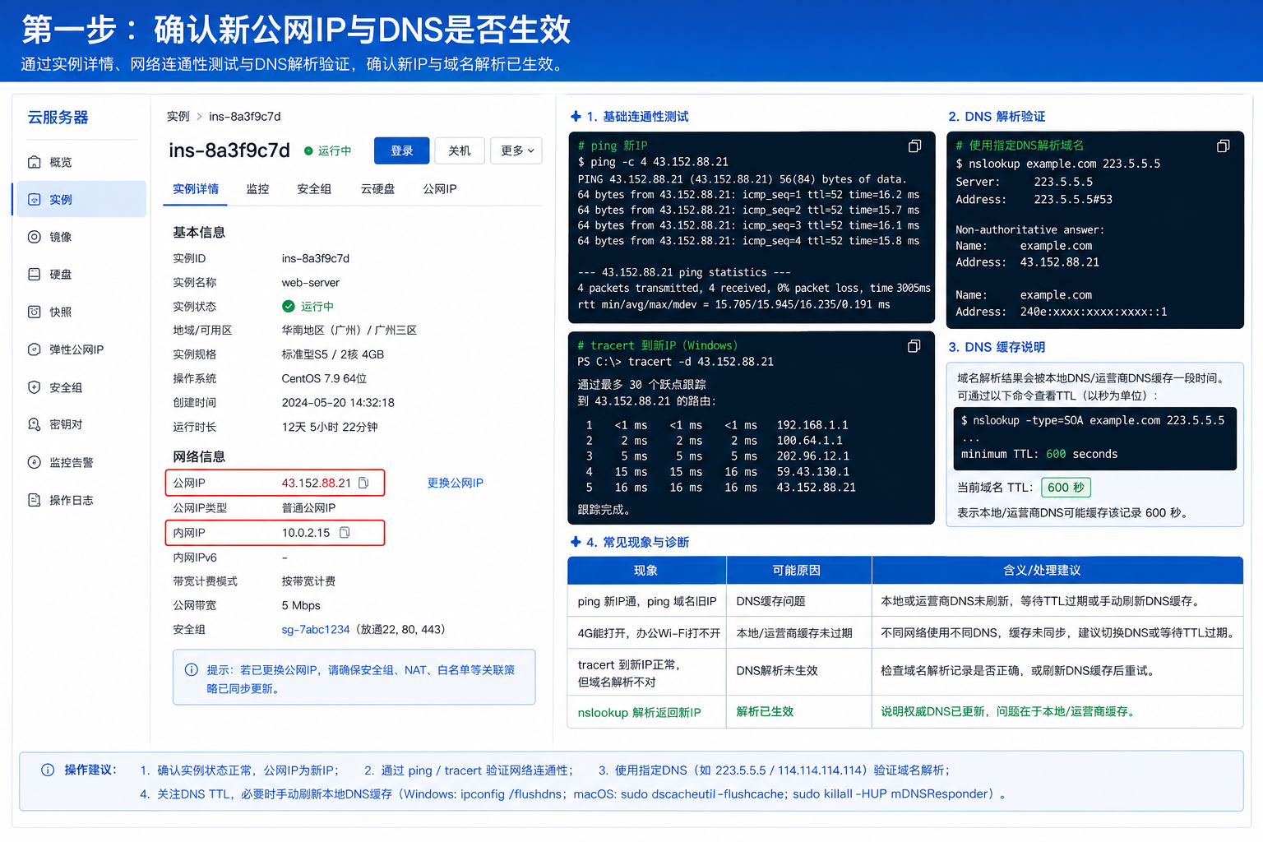
Task: Copy the nslookup DNS code block
Action: (x=1223, y=146)
